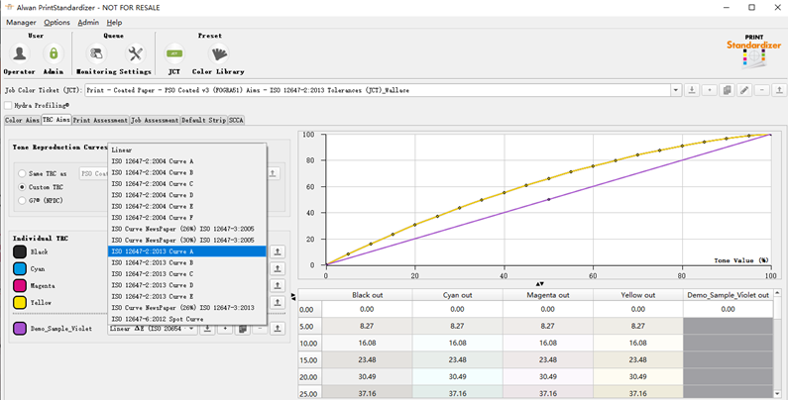This screenshot has width=788, height=400.
Task: Add curve for Demo_Sample_Violet
Action: coord(225,329)
